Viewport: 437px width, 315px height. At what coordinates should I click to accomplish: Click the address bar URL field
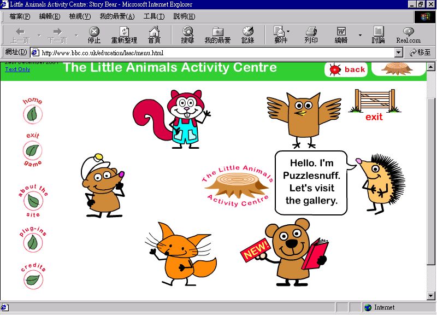(213, 52)
